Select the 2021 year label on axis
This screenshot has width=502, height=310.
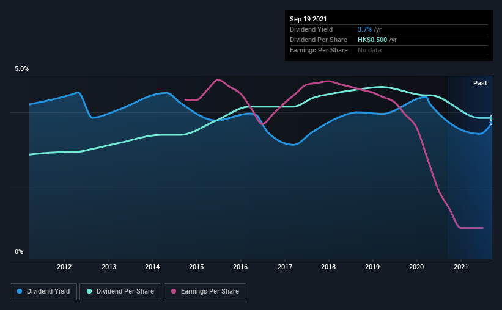pos(460,267)
